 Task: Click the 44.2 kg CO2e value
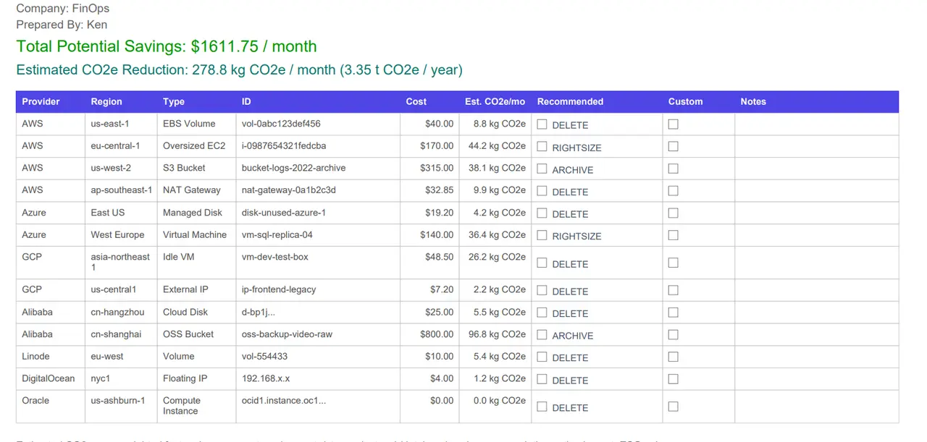pyautogui.click(x=498, y=145)
